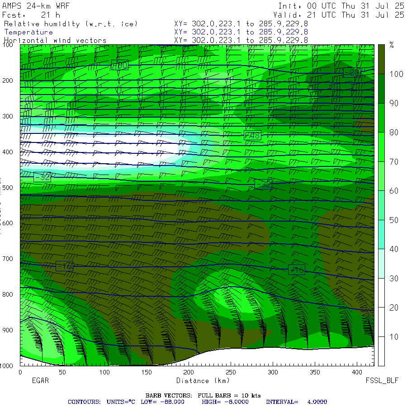Click the color bar label 50
The height and width of the screenshot is (407, 407).
(x=394, y=220)
